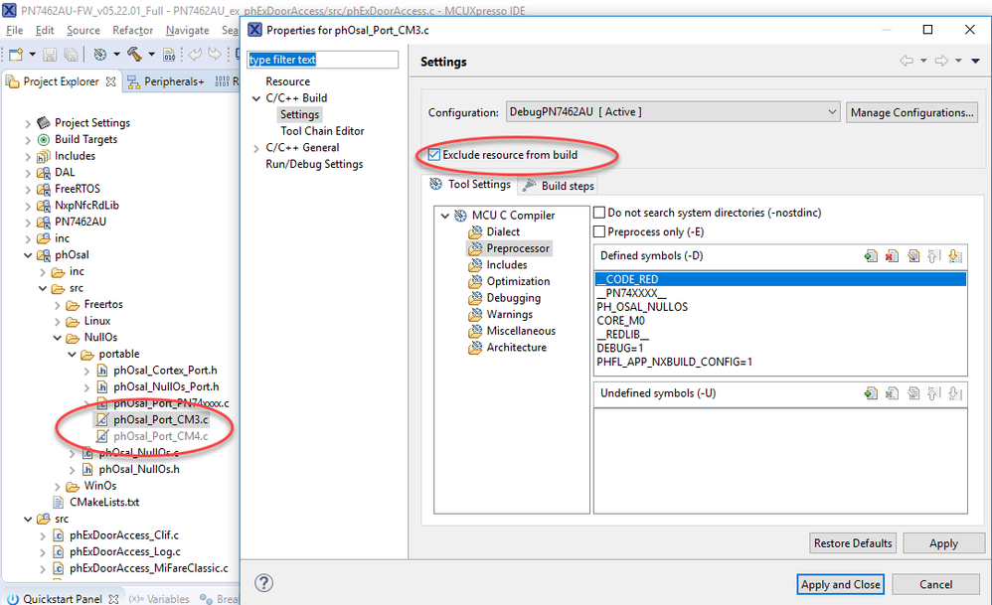Viewport: 992px width, 605px height.
Task: Add an undefined symbol (-U) icon
Action: click(871, 393)
